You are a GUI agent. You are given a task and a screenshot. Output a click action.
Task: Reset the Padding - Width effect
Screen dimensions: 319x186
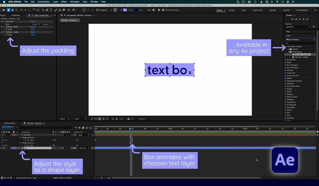[32, 27]
